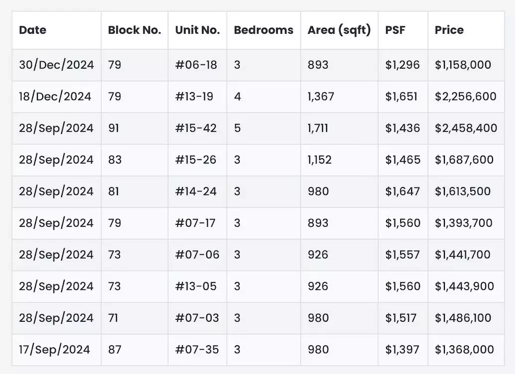Select the $1,393,700 price cell

coord(466,223)
